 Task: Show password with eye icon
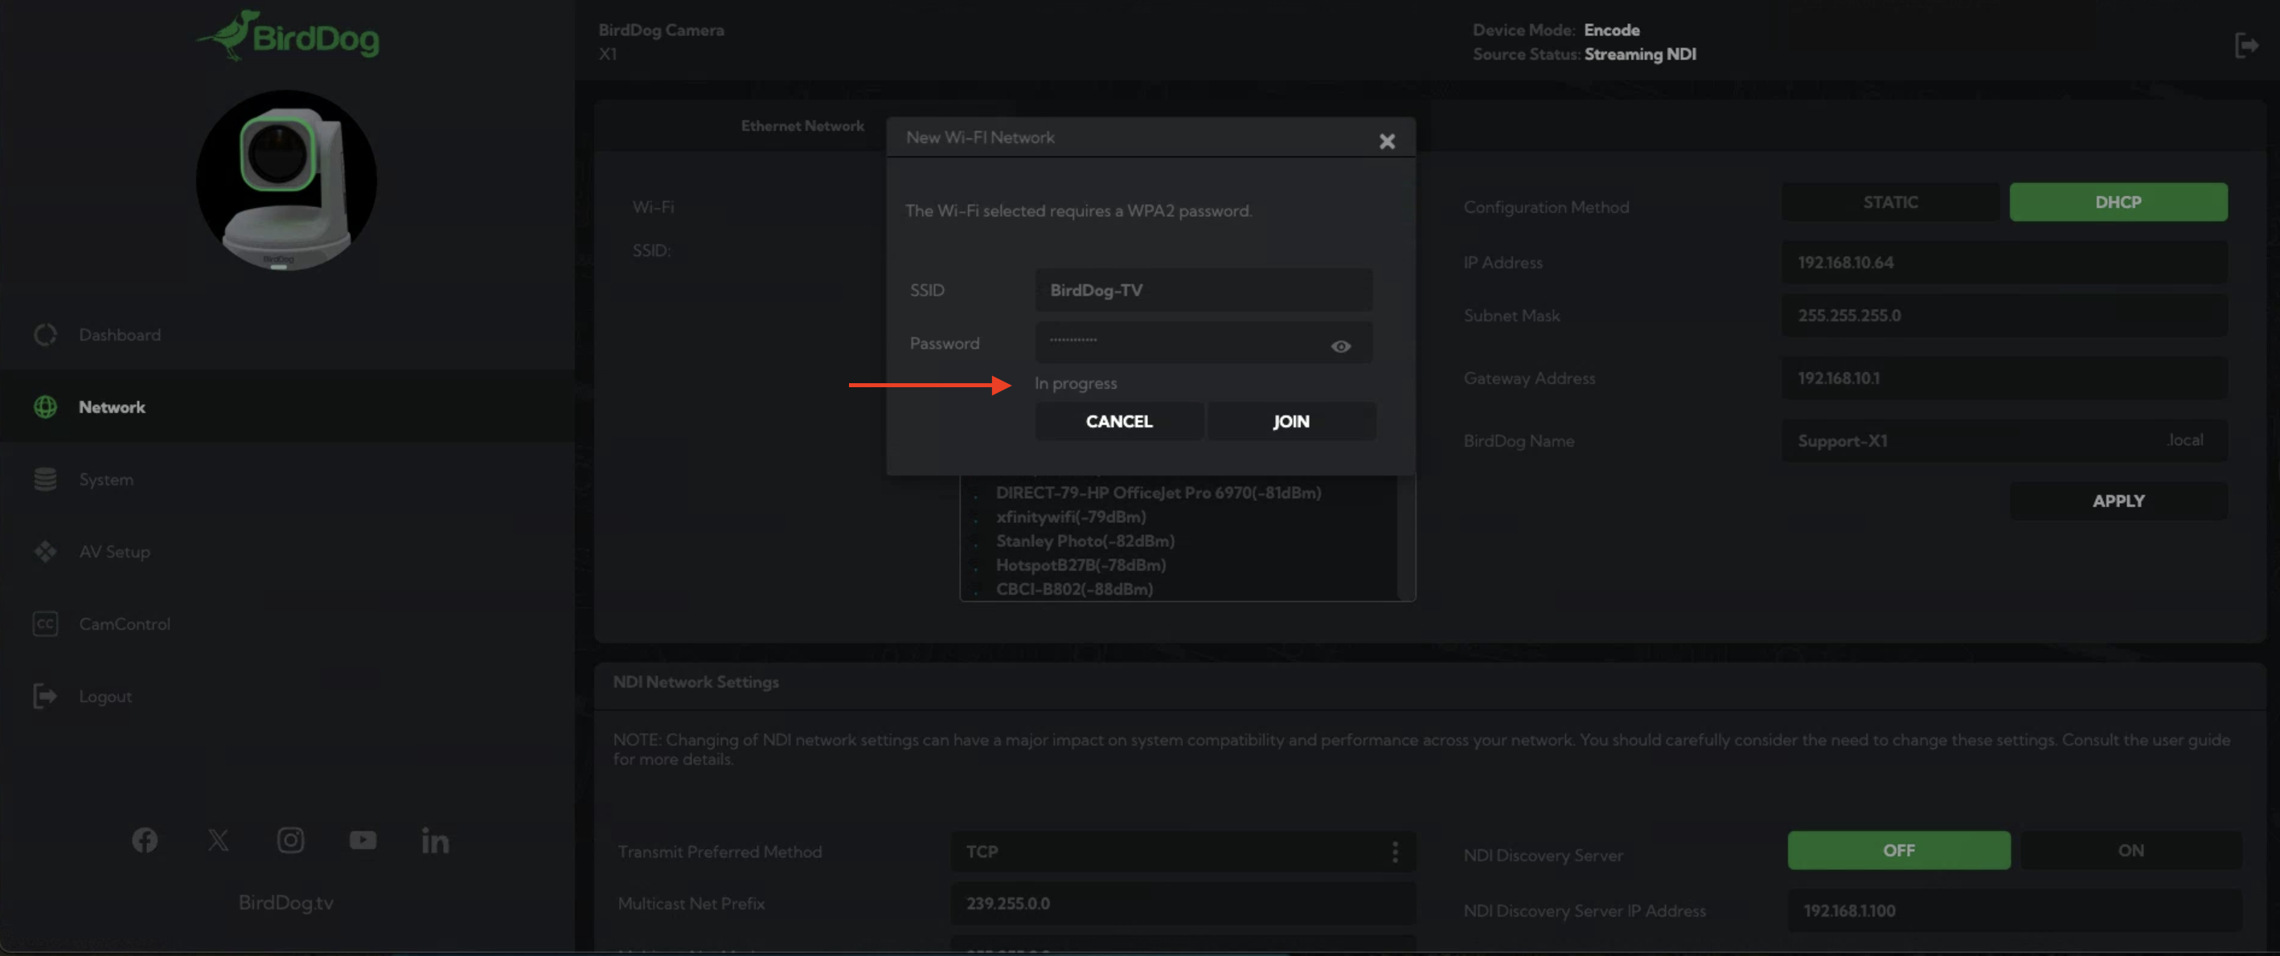[x=1340, y=347]
